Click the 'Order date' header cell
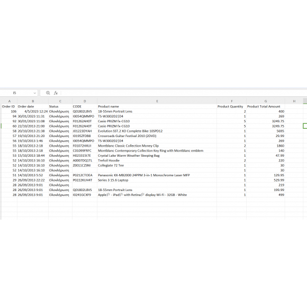Viewport: 307px width, 307px height. [33, 106]
